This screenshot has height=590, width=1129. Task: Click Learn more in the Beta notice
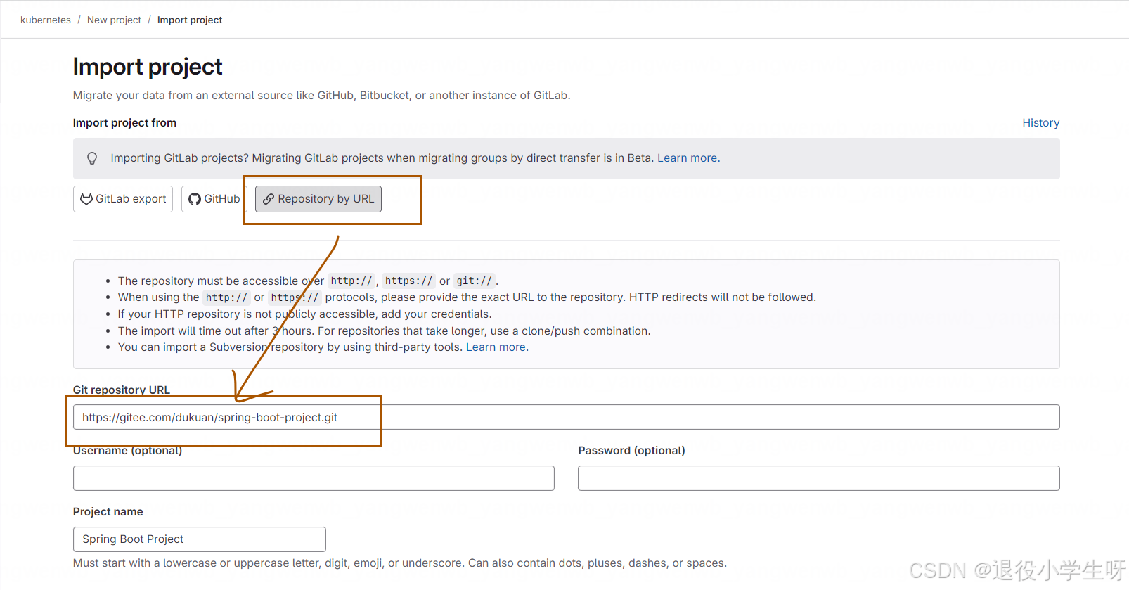[x=688, y=158]
